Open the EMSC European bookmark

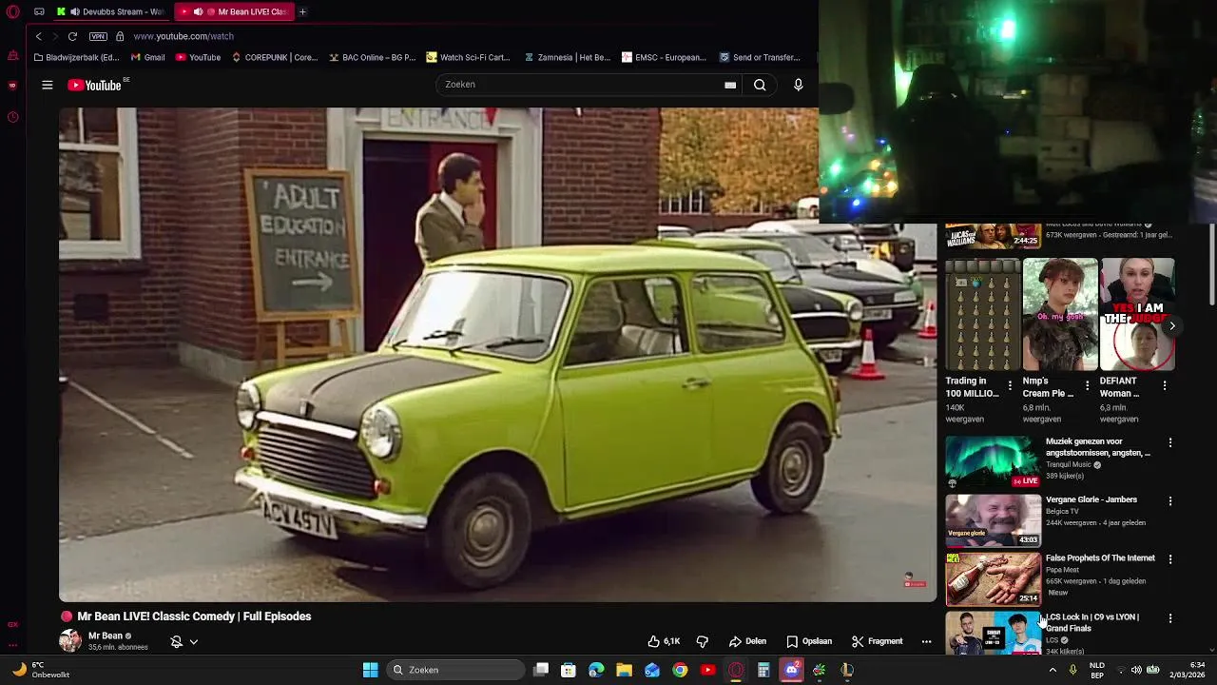tap(664, 57)
